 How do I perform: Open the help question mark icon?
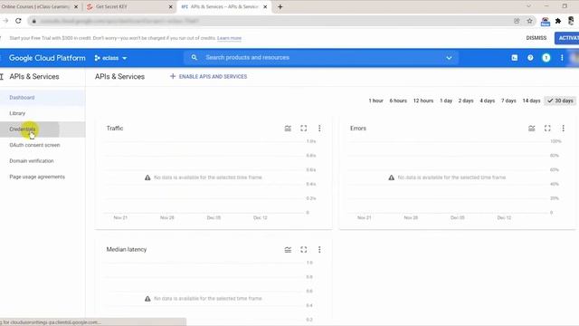[x=530, y=58]
